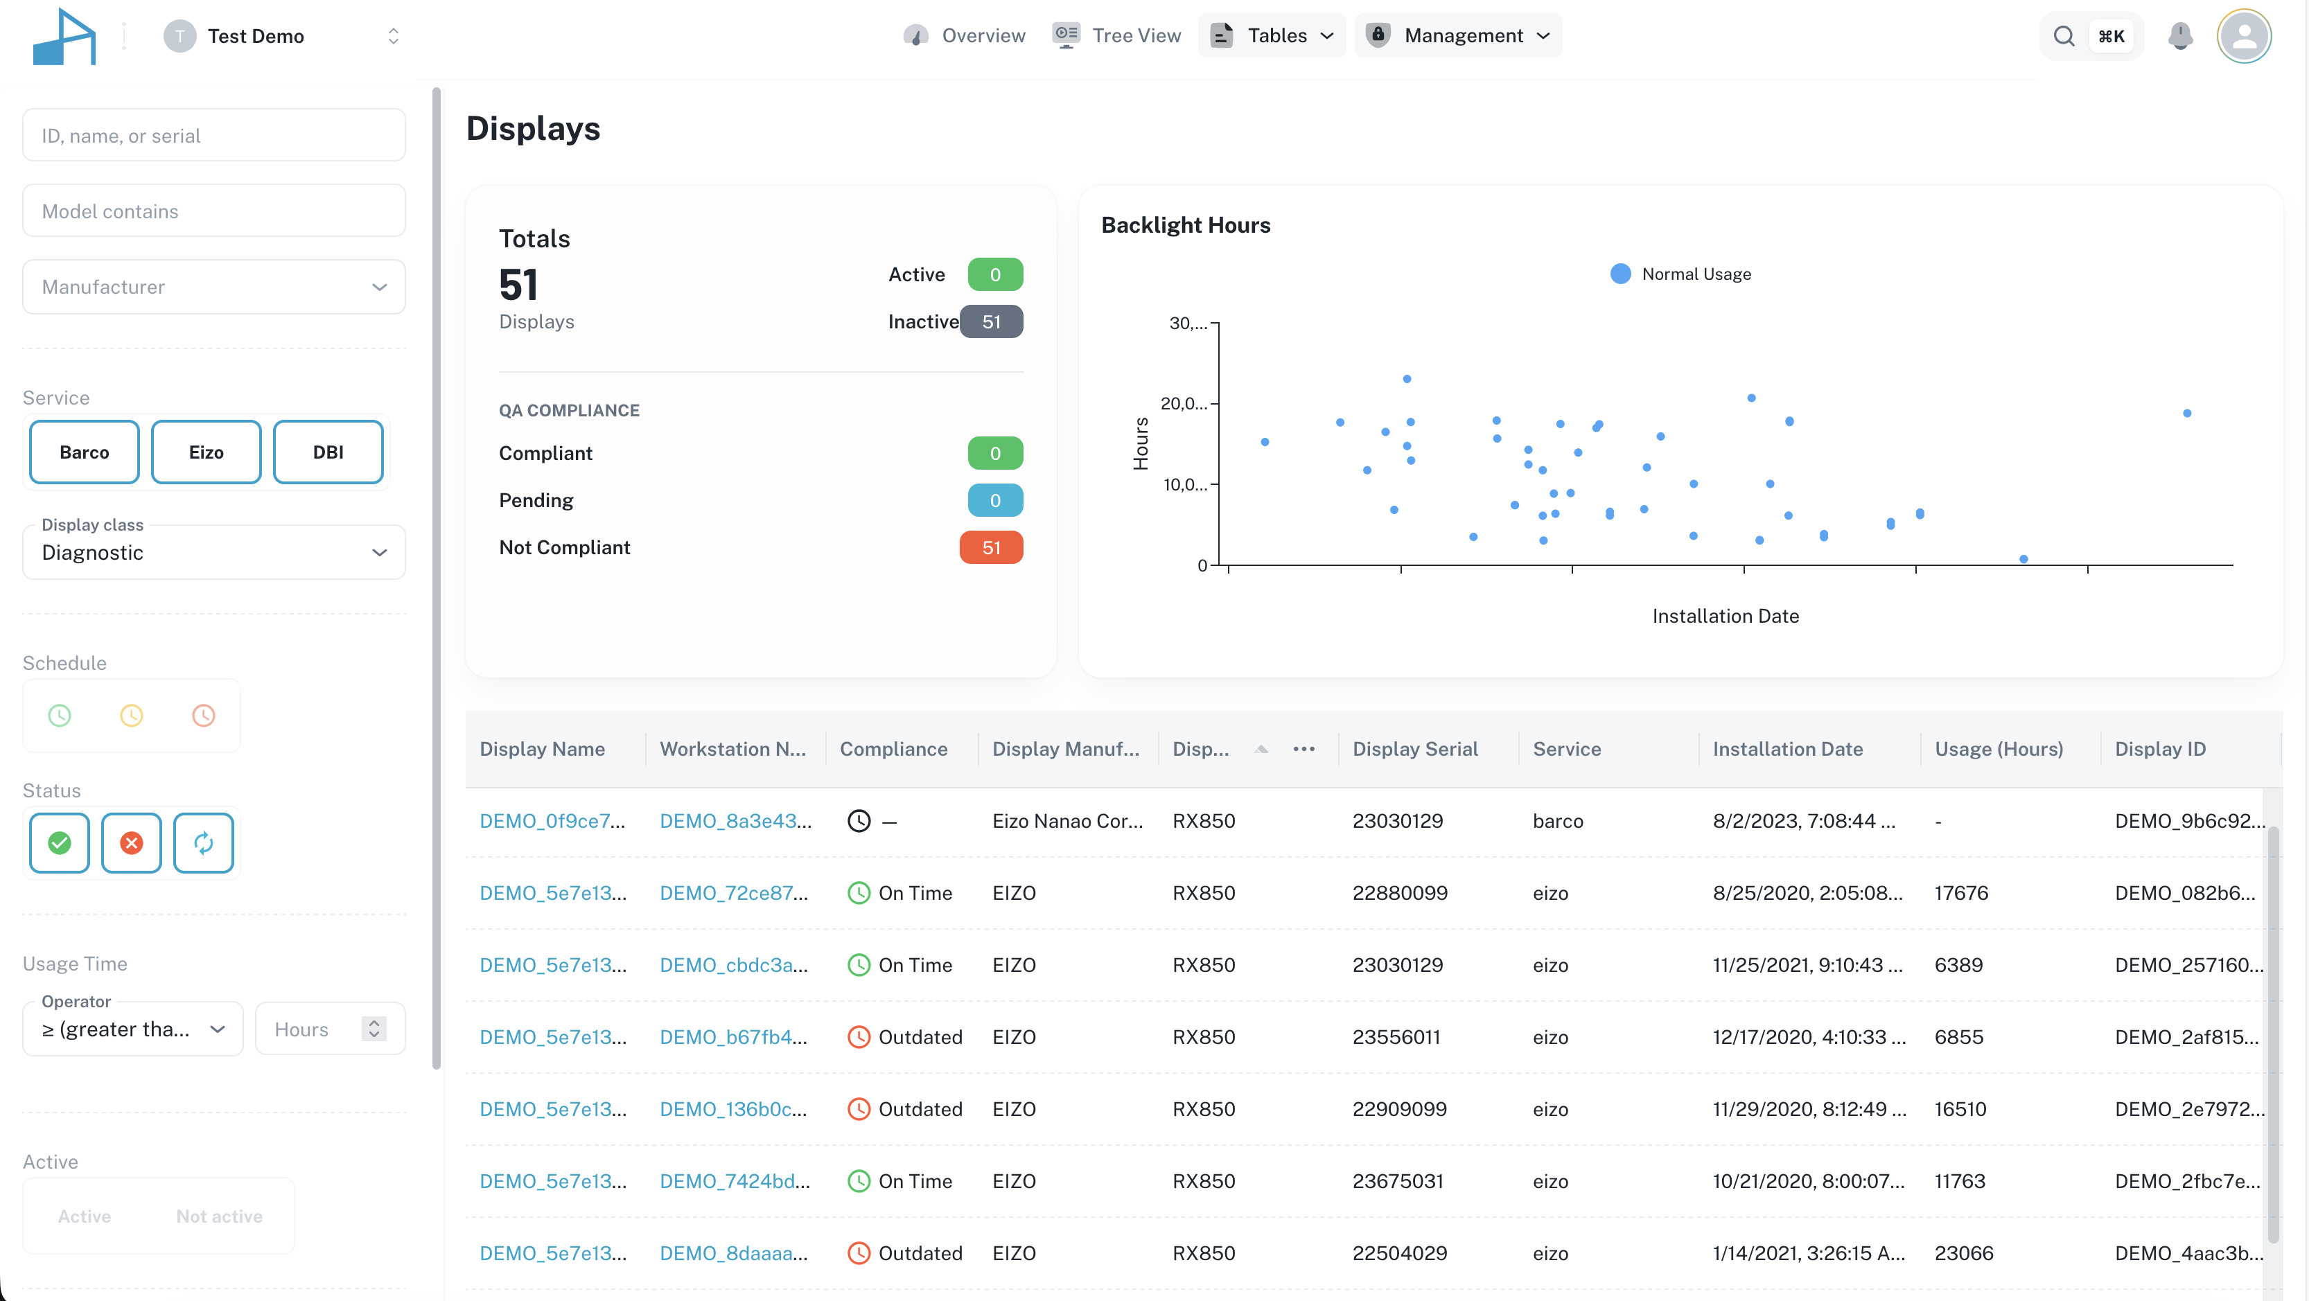Open the Tables menu
2309x1301 pixels.
coord(1272,36)
